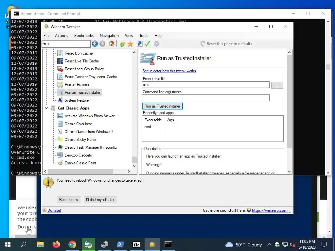Viewport: 335px width, 251px height.
Task: Click the Executable column header
Action: [153, 120]
